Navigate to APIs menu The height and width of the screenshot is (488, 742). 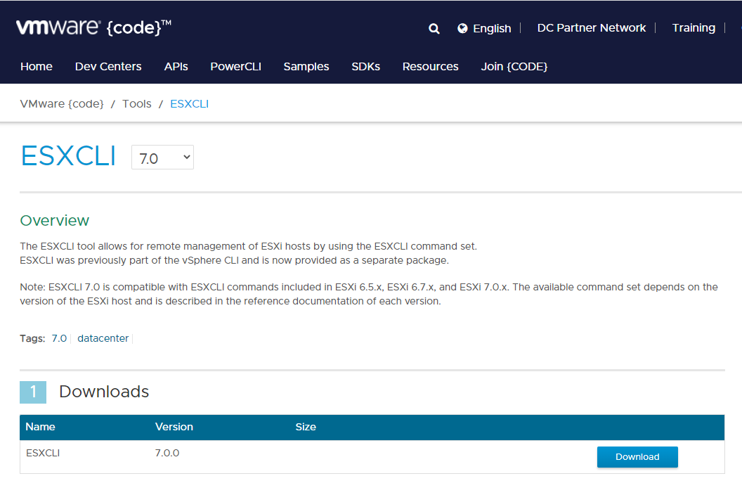point(176,66)
